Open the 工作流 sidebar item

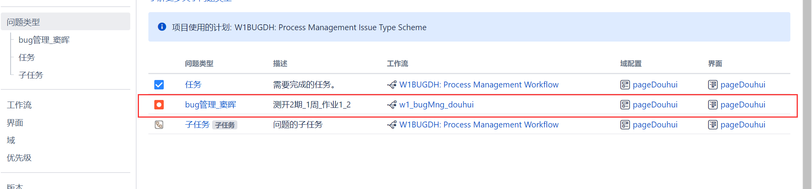point(19,105)
